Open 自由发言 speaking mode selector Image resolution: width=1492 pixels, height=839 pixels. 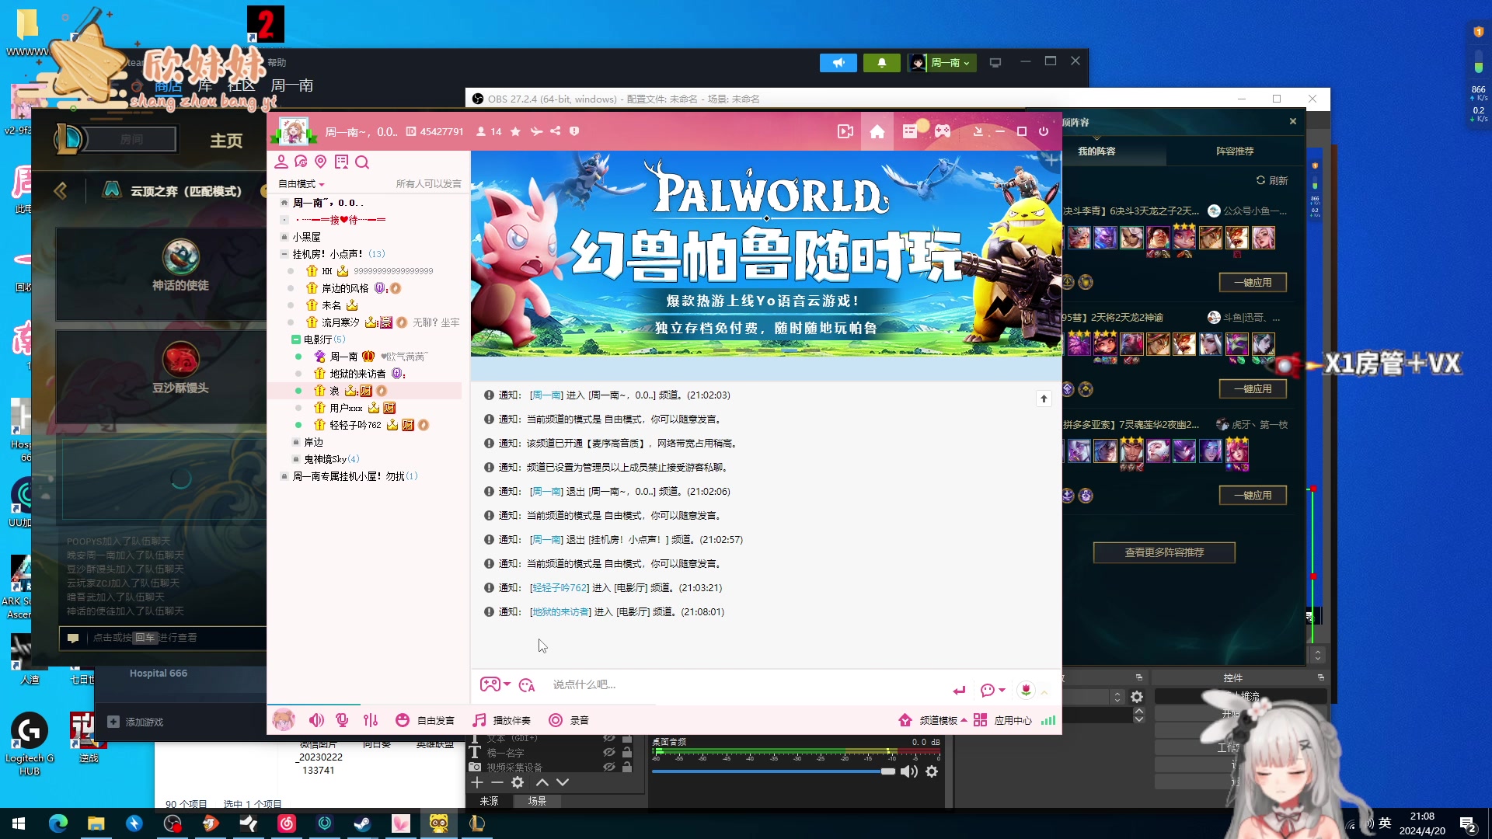coord(425,720)
